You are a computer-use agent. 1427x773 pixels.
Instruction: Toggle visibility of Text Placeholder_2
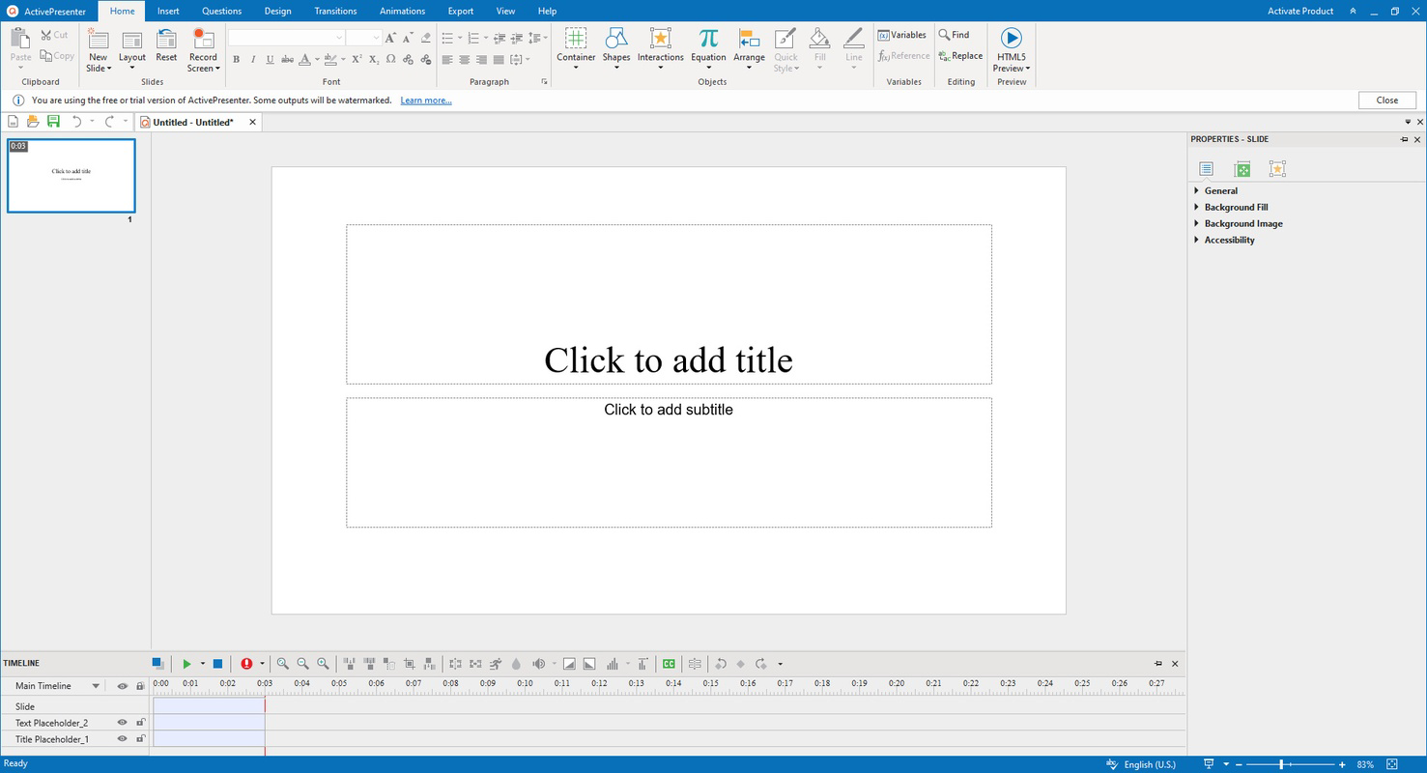click(x=123, y=723)
